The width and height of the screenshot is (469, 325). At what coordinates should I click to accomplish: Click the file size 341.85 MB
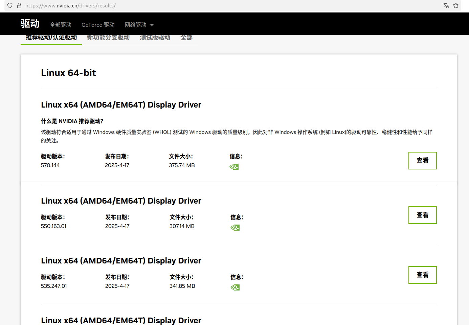(x=182, y=286)
